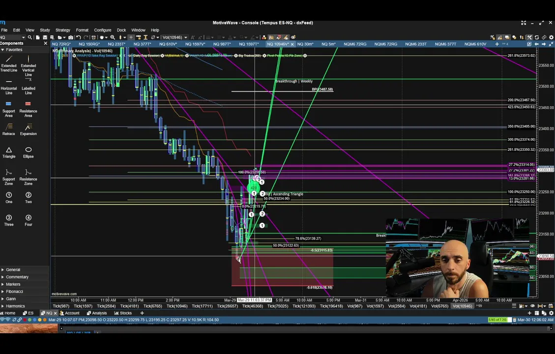Image resolution: width=555 pixels, height=354 pixels.
Task: Click the undo arrow
Action: tap(79, 37)
